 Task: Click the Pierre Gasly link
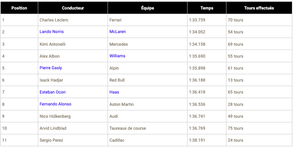[x=50, y=68]
